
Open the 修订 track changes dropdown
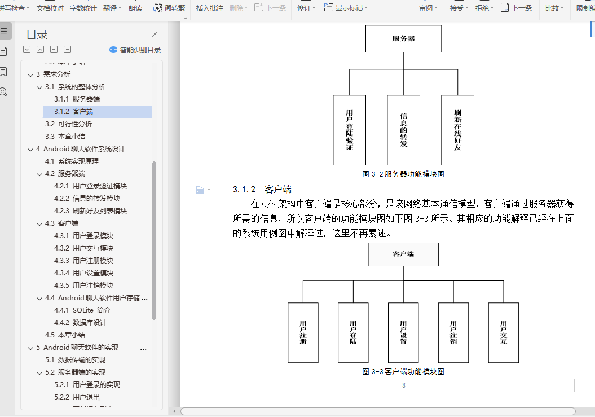(x=306, y=8)
